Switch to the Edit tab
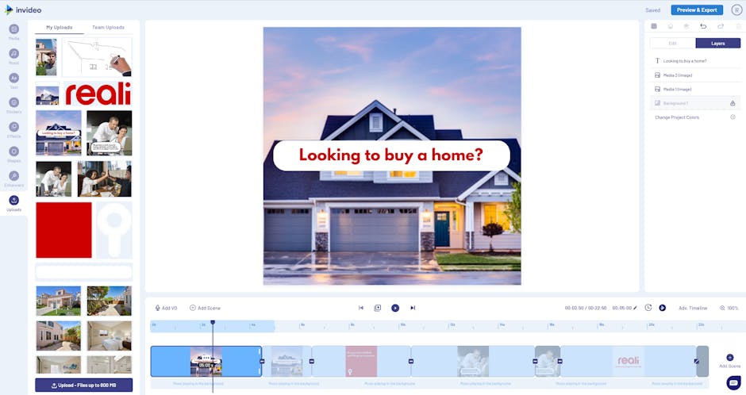The height and width of the screenshot is (395, 746). tap(672, 43)
